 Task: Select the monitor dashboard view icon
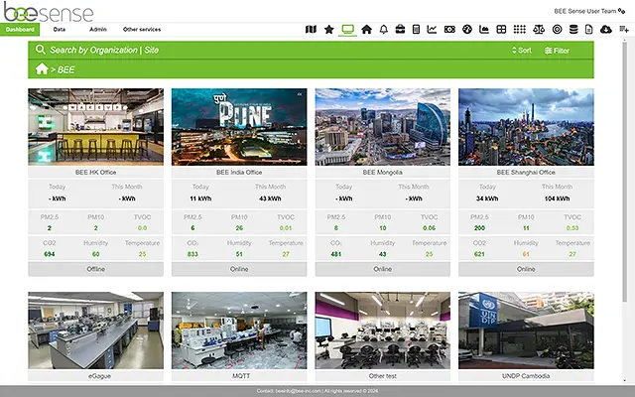(x=346, y=30)
